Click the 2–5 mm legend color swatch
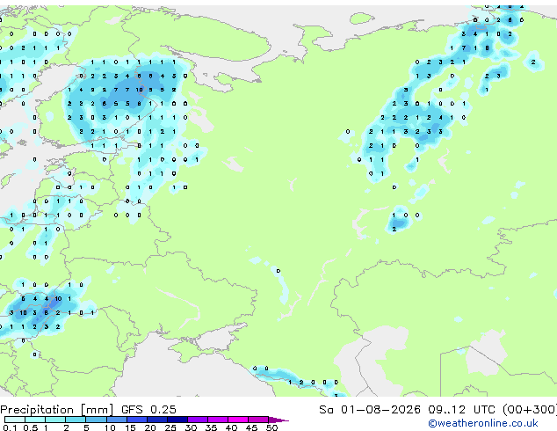The height and width of the screenshot is (431, 557). pos(76,420)
